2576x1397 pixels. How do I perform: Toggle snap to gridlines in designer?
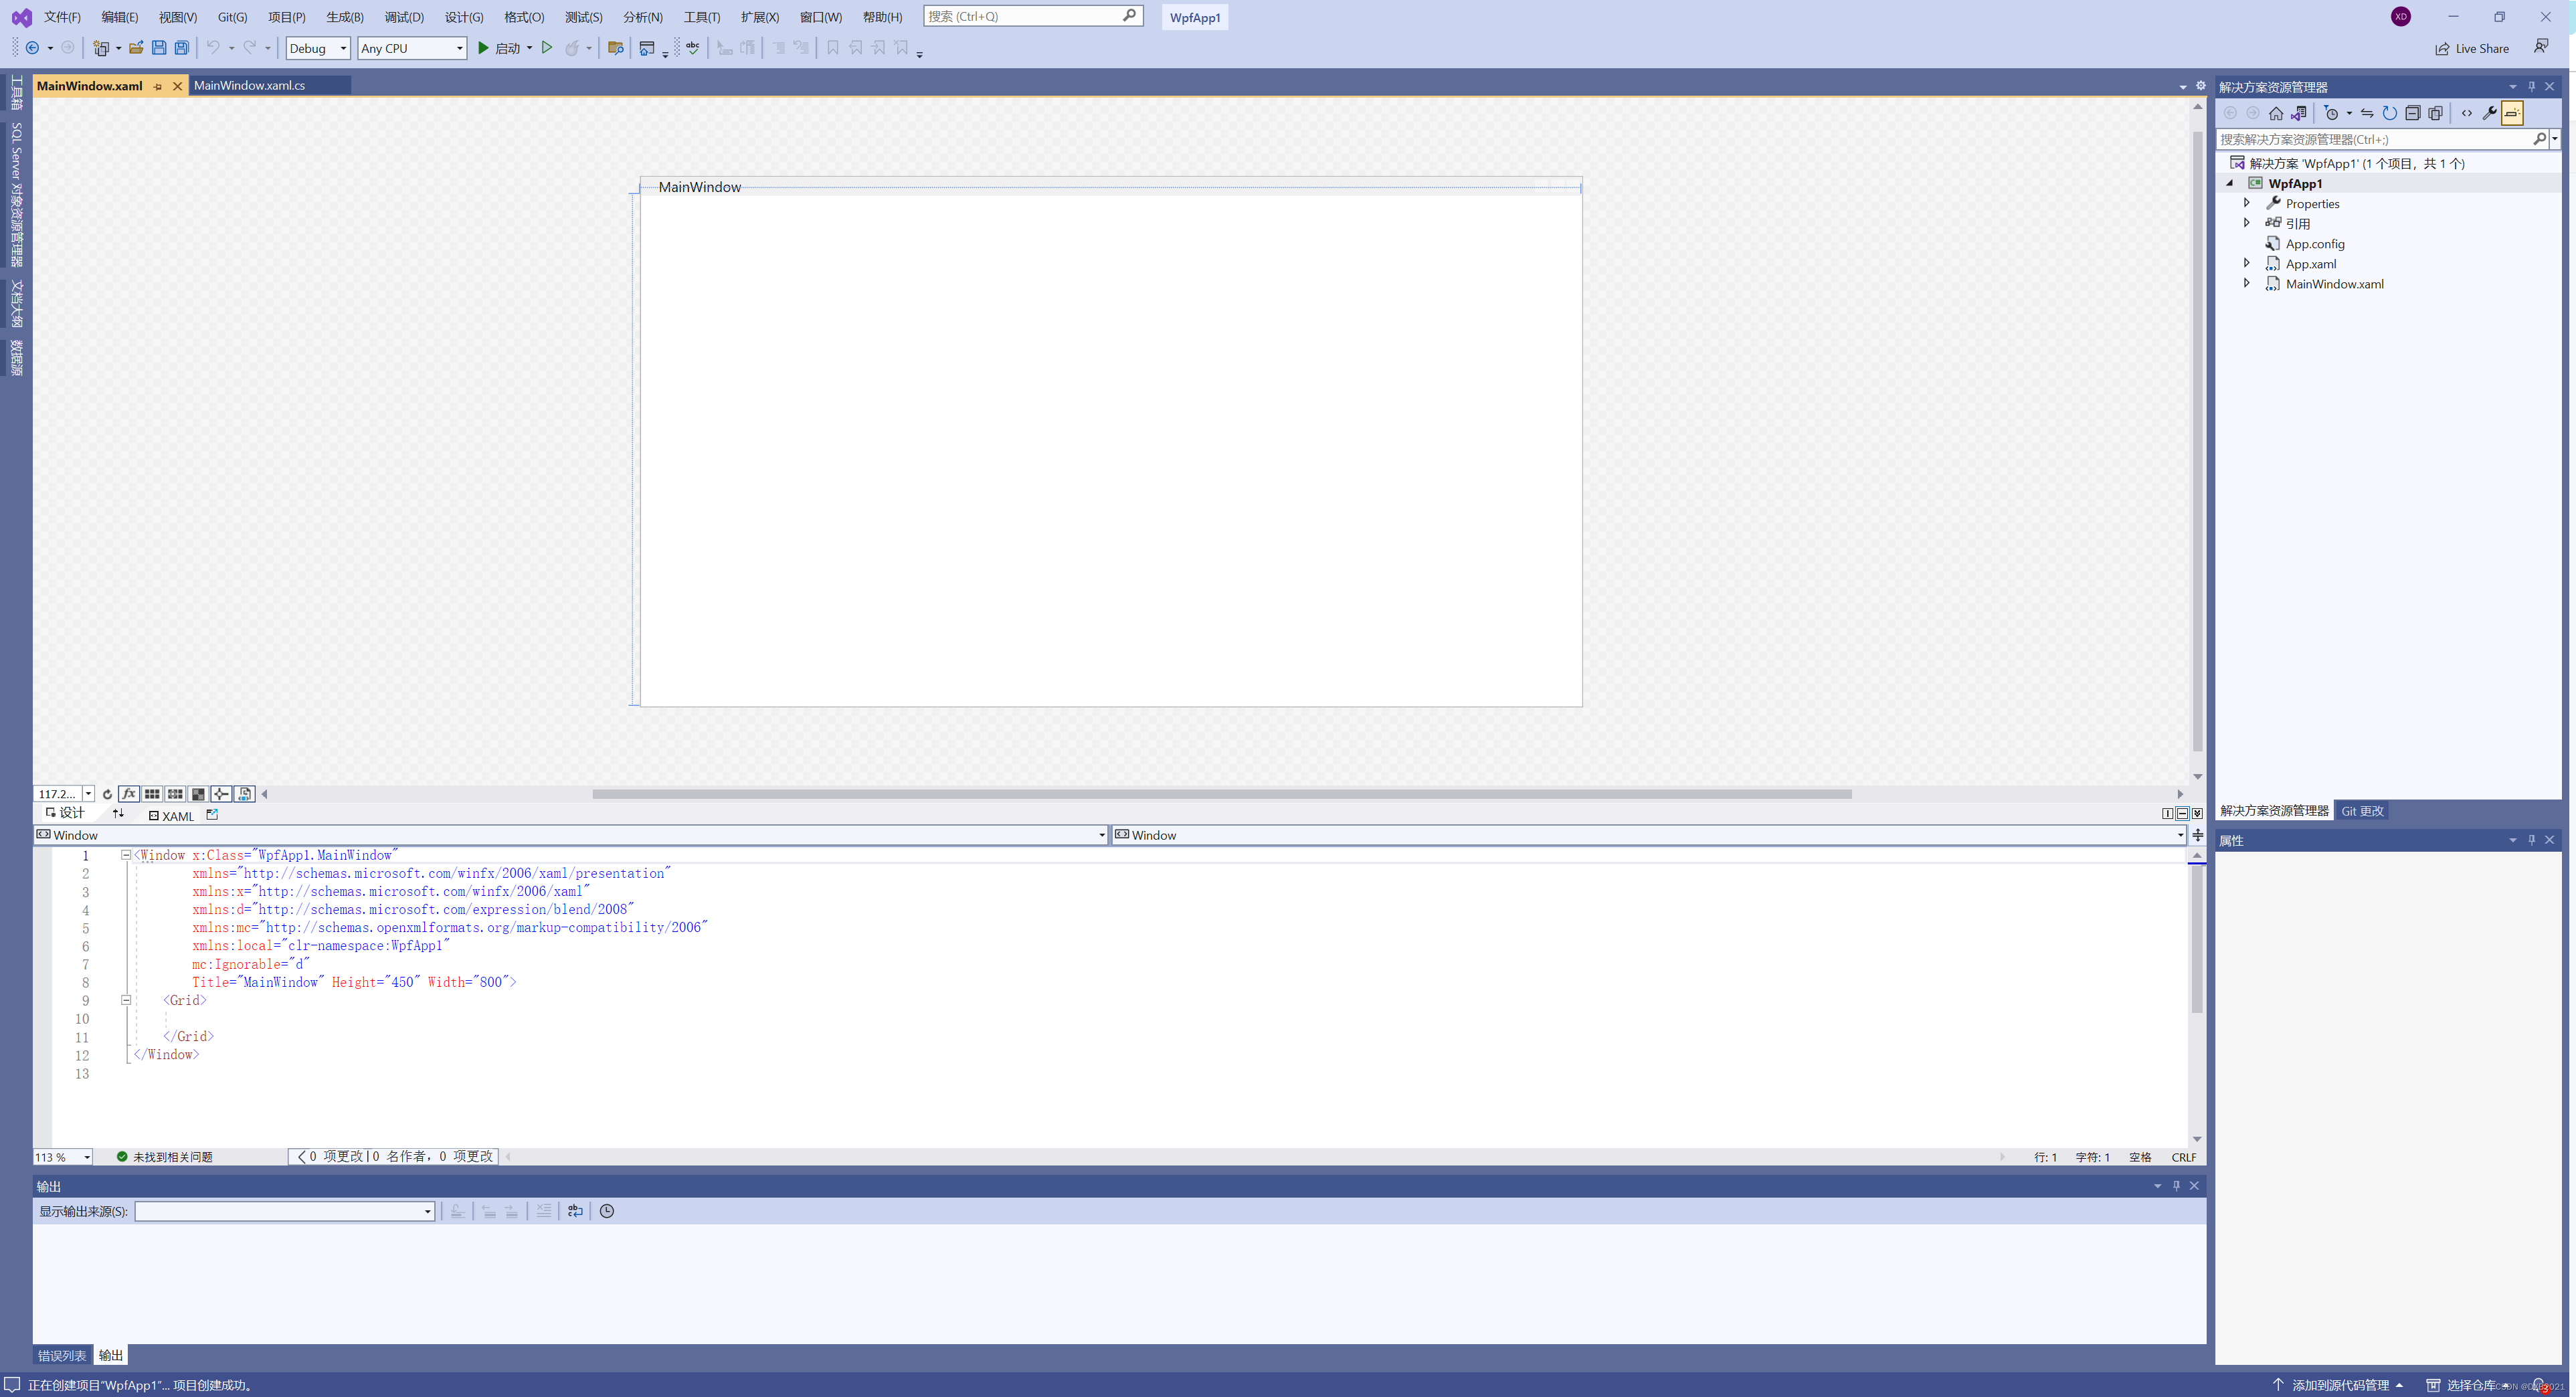(x=175, y=794)
